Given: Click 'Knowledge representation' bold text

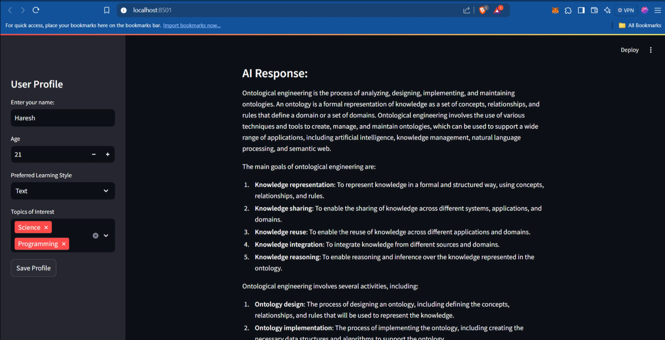Looking at the screenshot, I should point(294,185).
